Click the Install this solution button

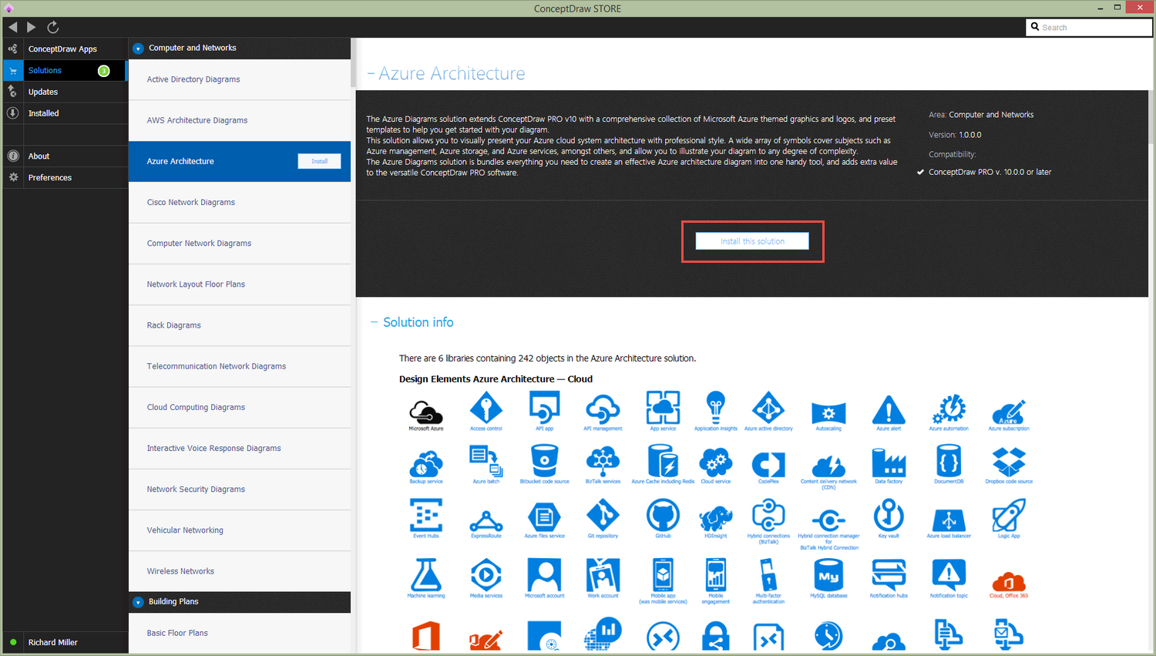[x=752, y=241]
